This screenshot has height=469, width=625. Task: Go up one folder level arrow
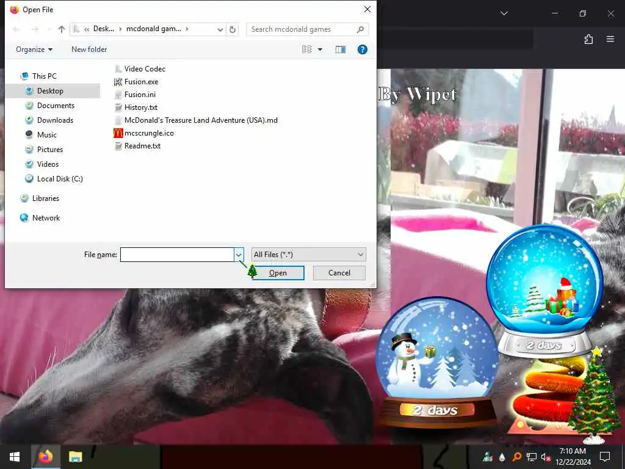(x=62, y=29)
